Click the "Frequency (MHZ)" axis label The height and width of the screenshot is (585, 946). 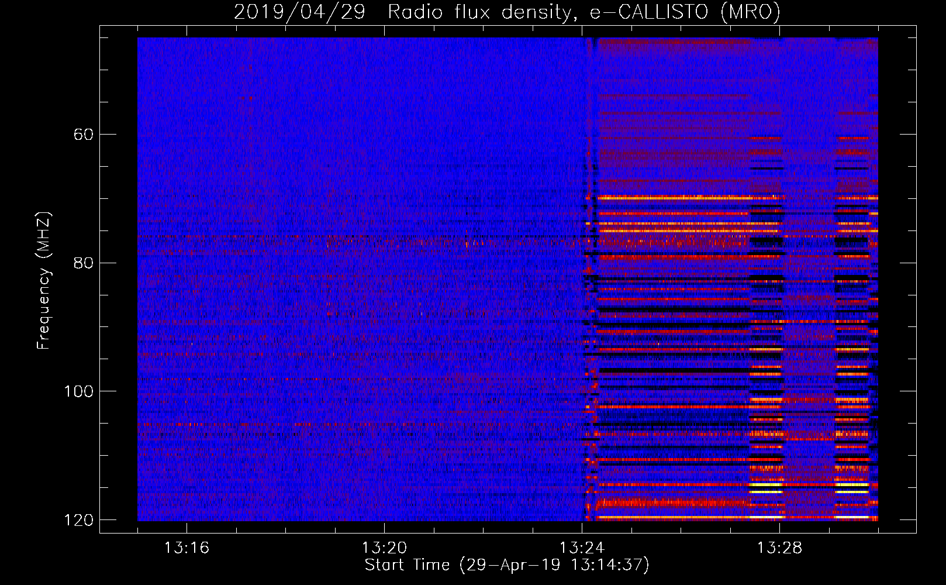44,280
